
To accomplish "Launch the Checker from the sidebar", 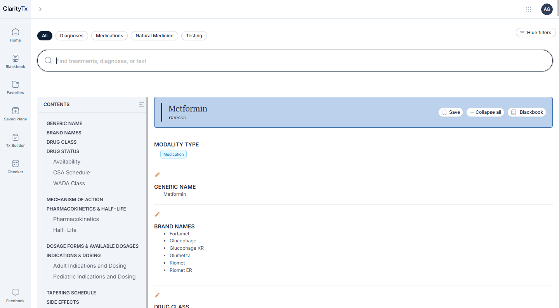I will coord(15,167).
